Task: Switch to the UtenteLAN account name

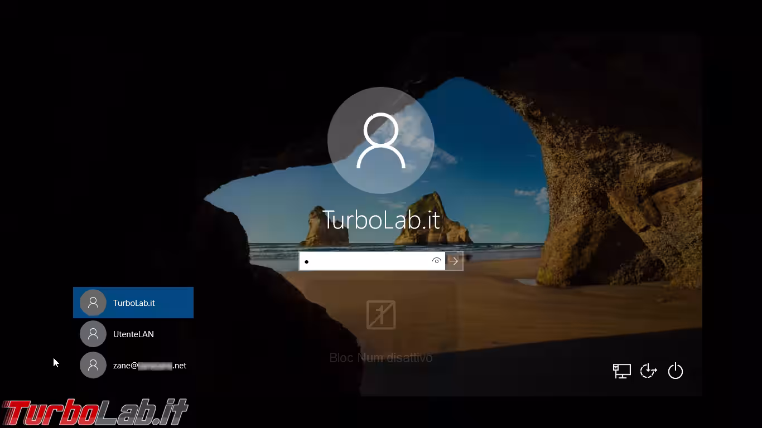Action: [133, 334]
